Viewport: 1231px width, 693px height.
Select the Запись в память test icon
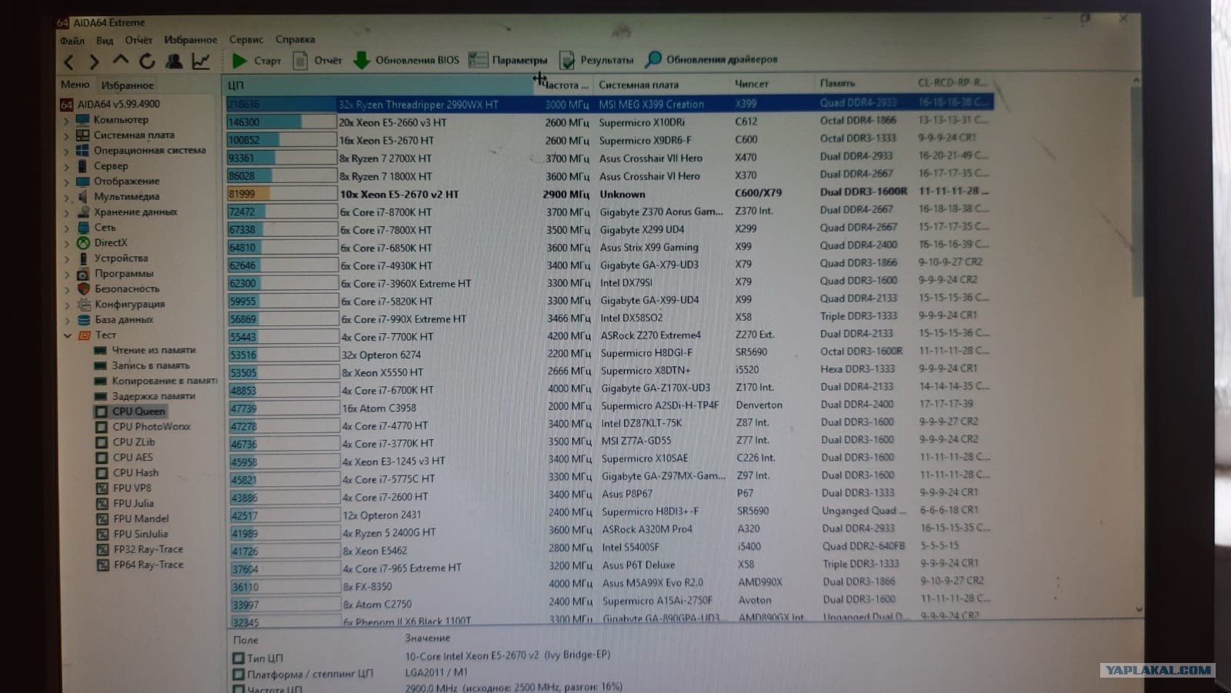click(x=100, y=366)
